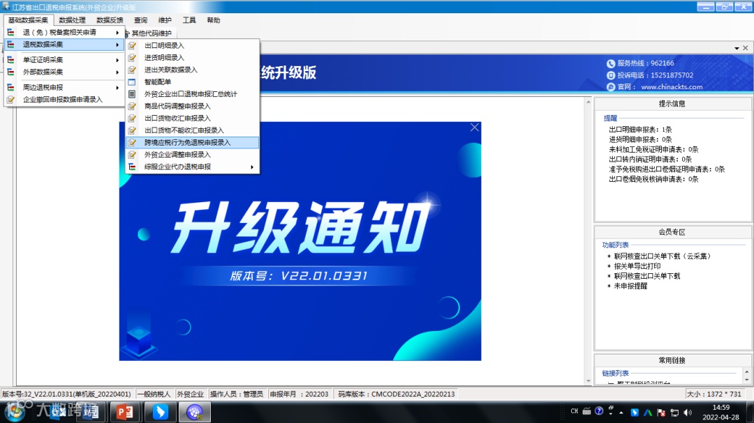Screen dimensions: 754x423
Task: Choose 外贸企业调整申报录入 entry
Action: point(193,155)
